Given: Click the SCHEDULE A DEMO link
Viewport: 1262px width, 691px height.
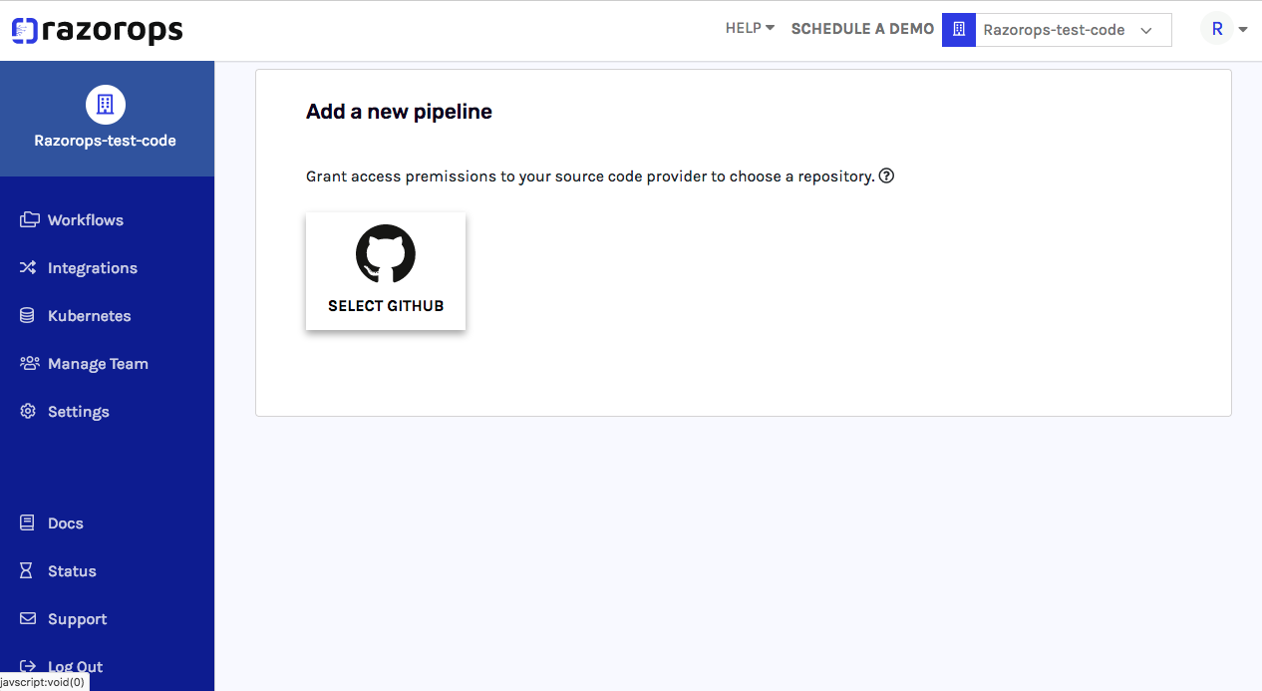Looking at the screenshot, I should point(862,29).
